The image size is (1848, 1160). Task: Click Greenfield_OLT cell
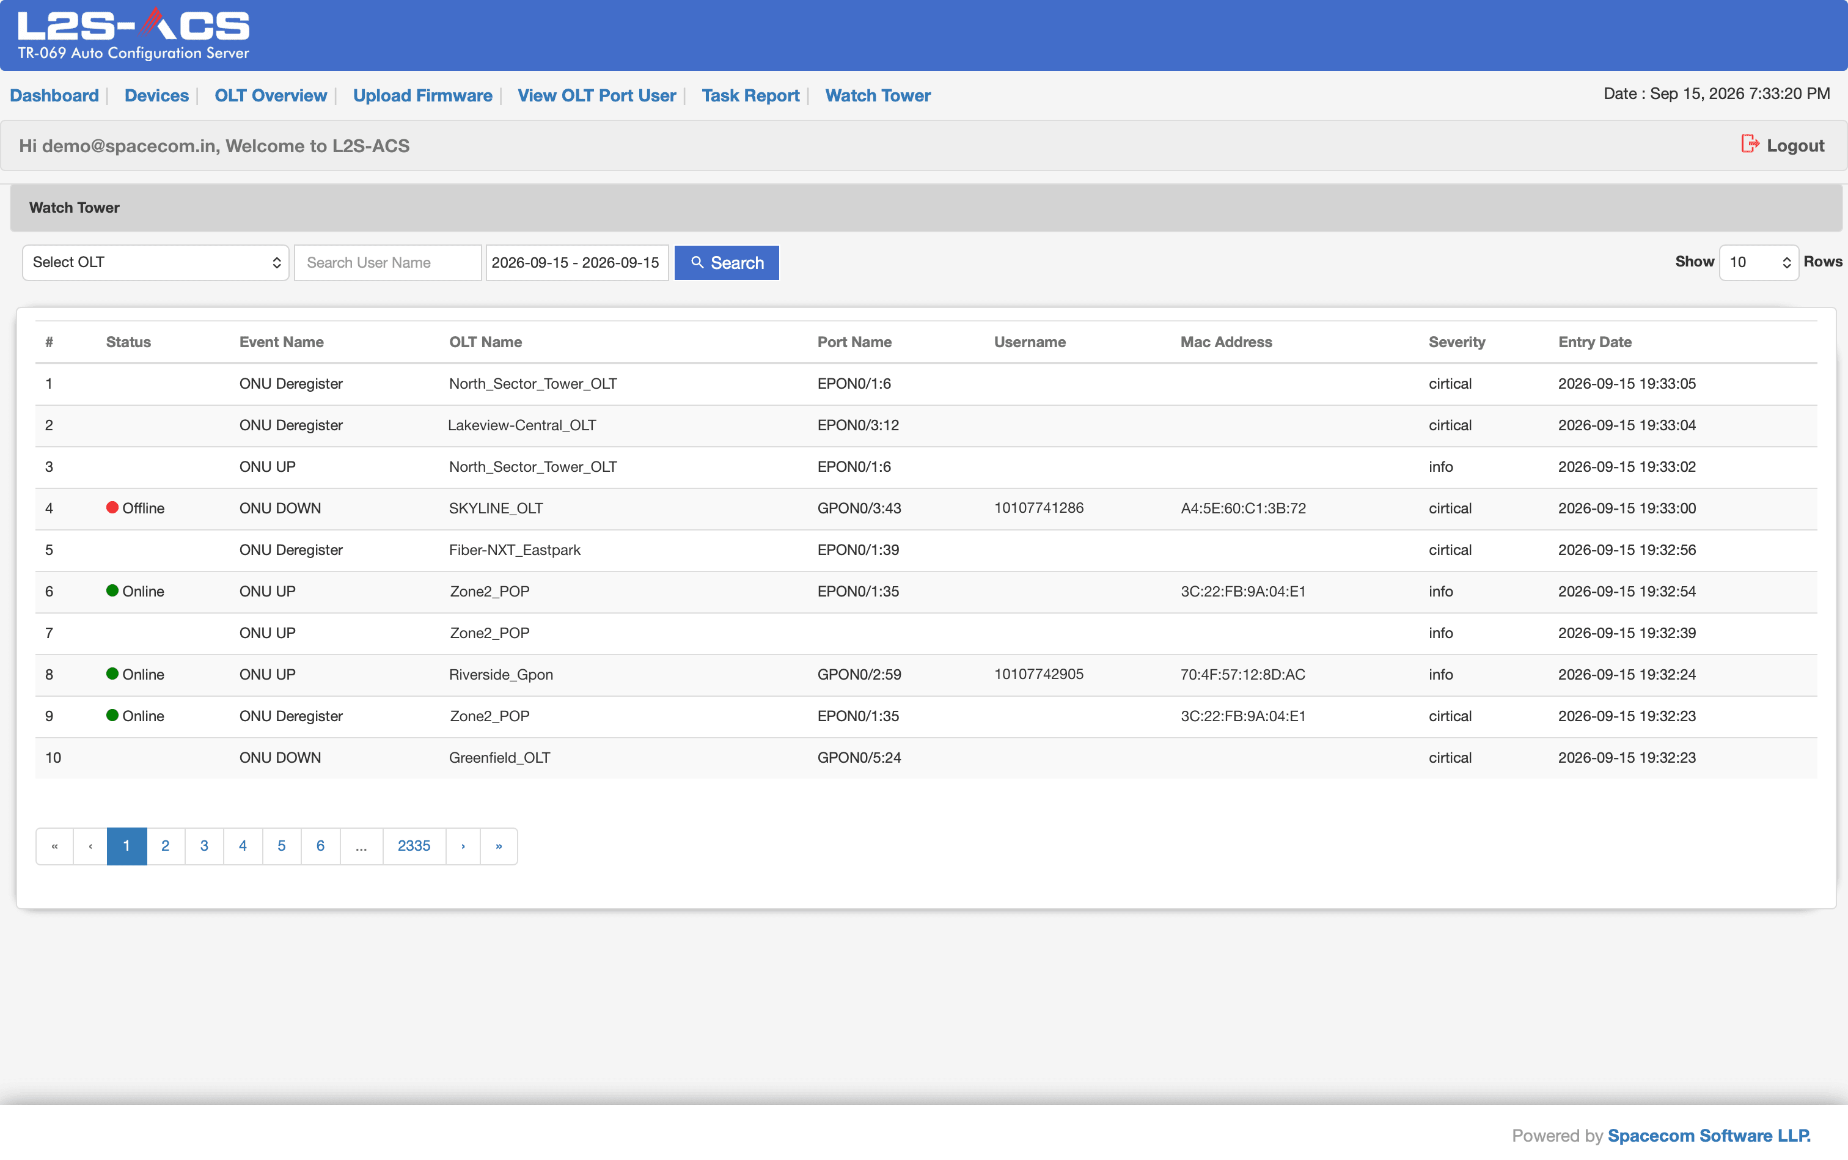[x=499, y=757]
